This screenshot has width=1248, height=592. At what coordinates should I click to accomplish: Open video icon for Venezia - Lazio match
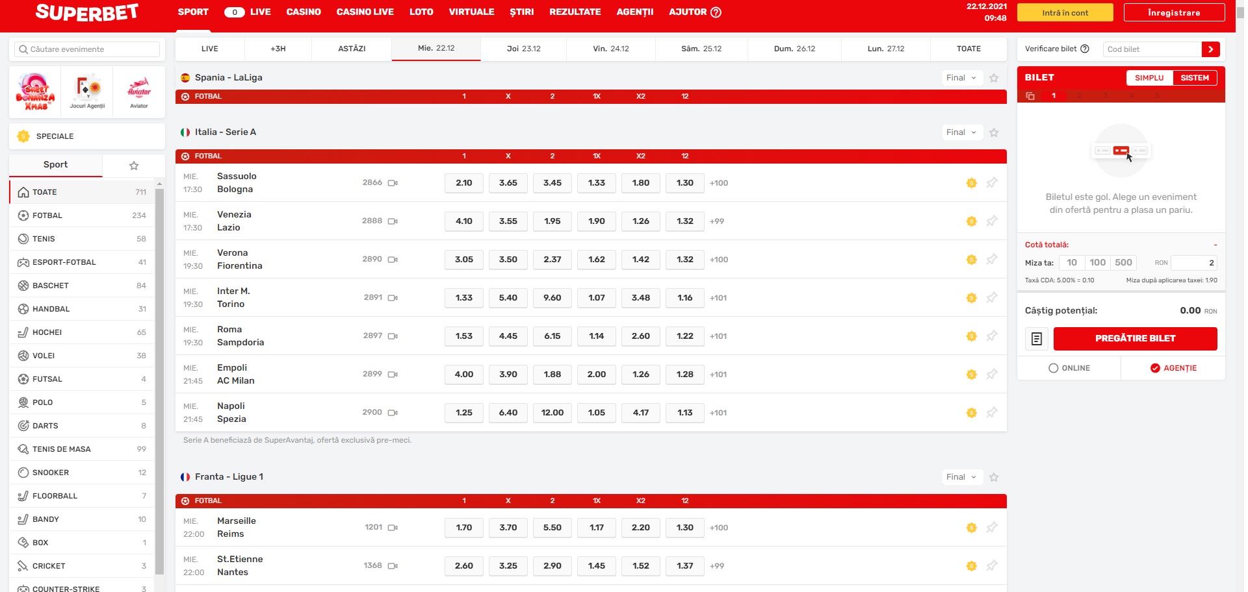(x=393, y=221)
